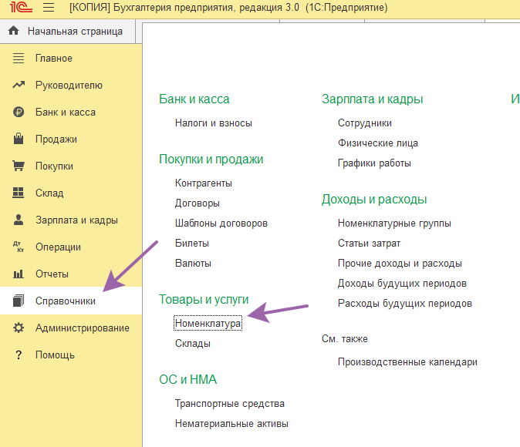The height and width of the screenshot is (447, 520).
Task: Switch to the Начальная страница tab
Action: [74, 32]
